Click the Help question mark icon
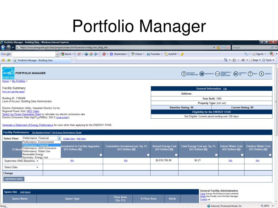This screenshot has height=208, width=278. tap(250, 74)
